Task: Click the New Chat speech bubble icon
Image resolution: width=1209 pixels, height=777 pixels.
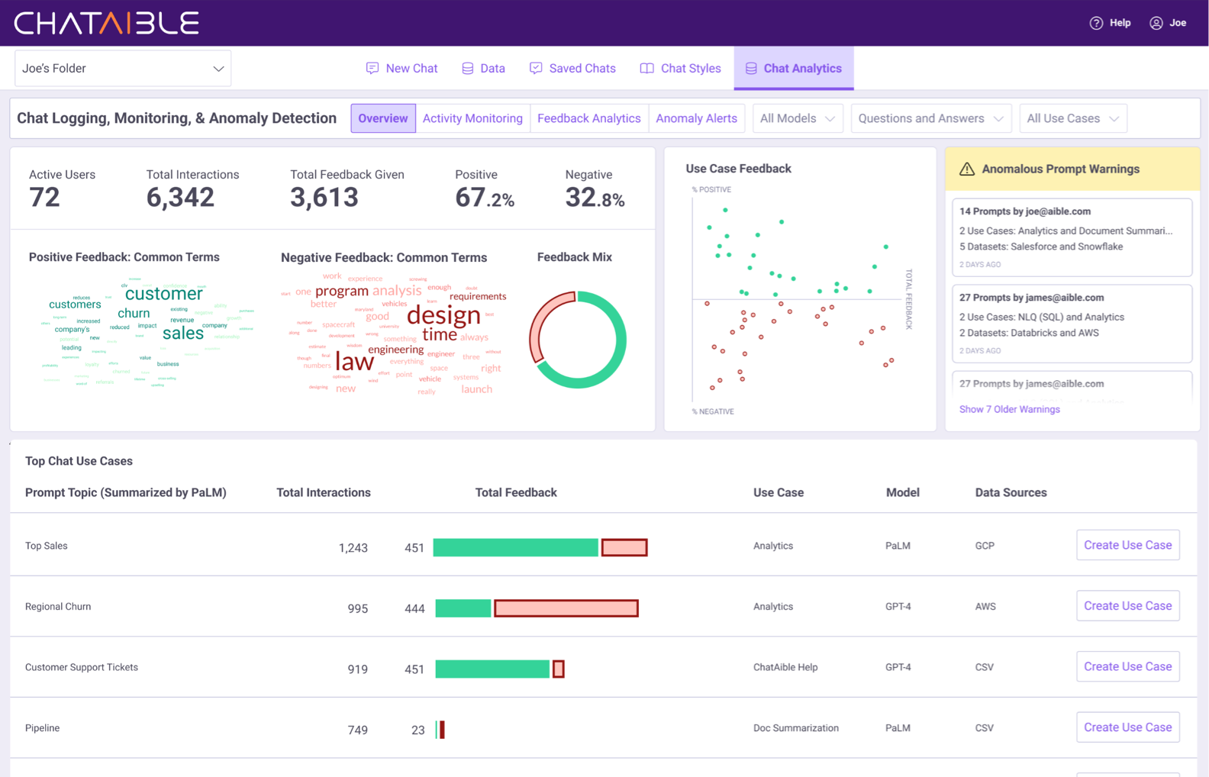Action: point(372,69)
